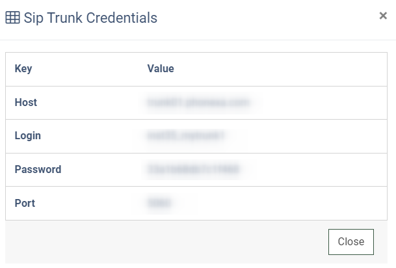Click the word Trunk in the dialog title
This screenshot has height=268, width=396.
point(64,18)
